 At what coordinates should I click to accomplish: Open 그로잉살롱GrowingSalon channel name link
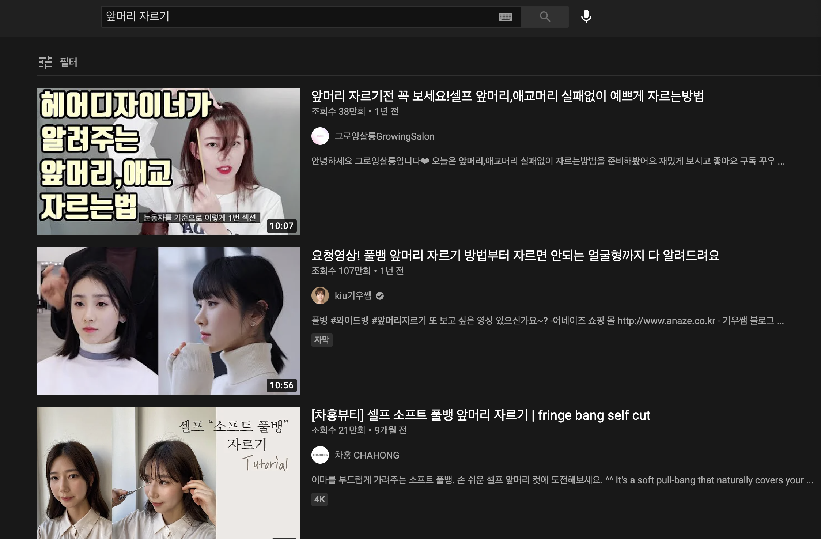(x=385, y=136)
